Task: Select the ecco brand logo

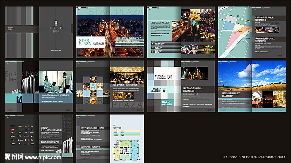Action: coord(32,144)
